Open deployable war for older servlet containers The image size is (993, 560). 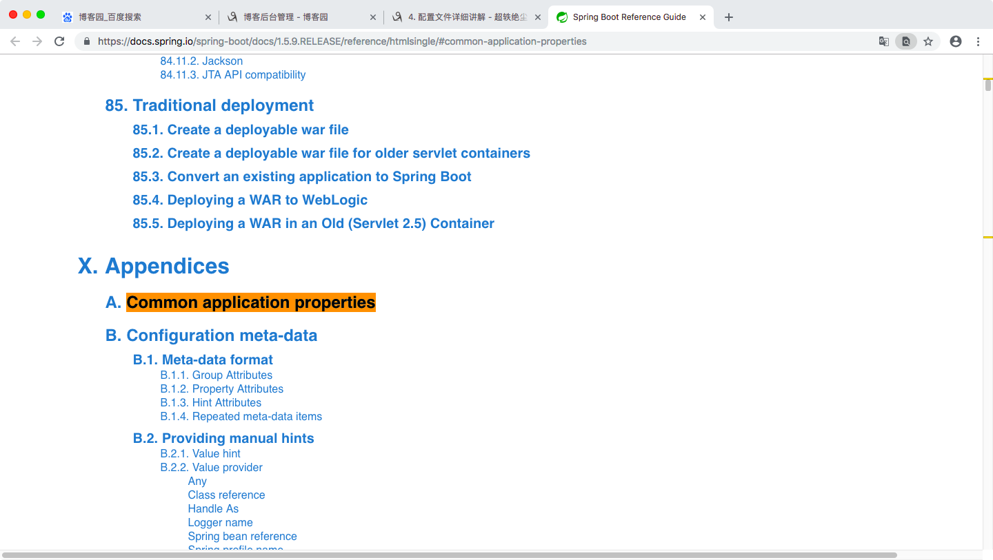[x=332, y=153]
